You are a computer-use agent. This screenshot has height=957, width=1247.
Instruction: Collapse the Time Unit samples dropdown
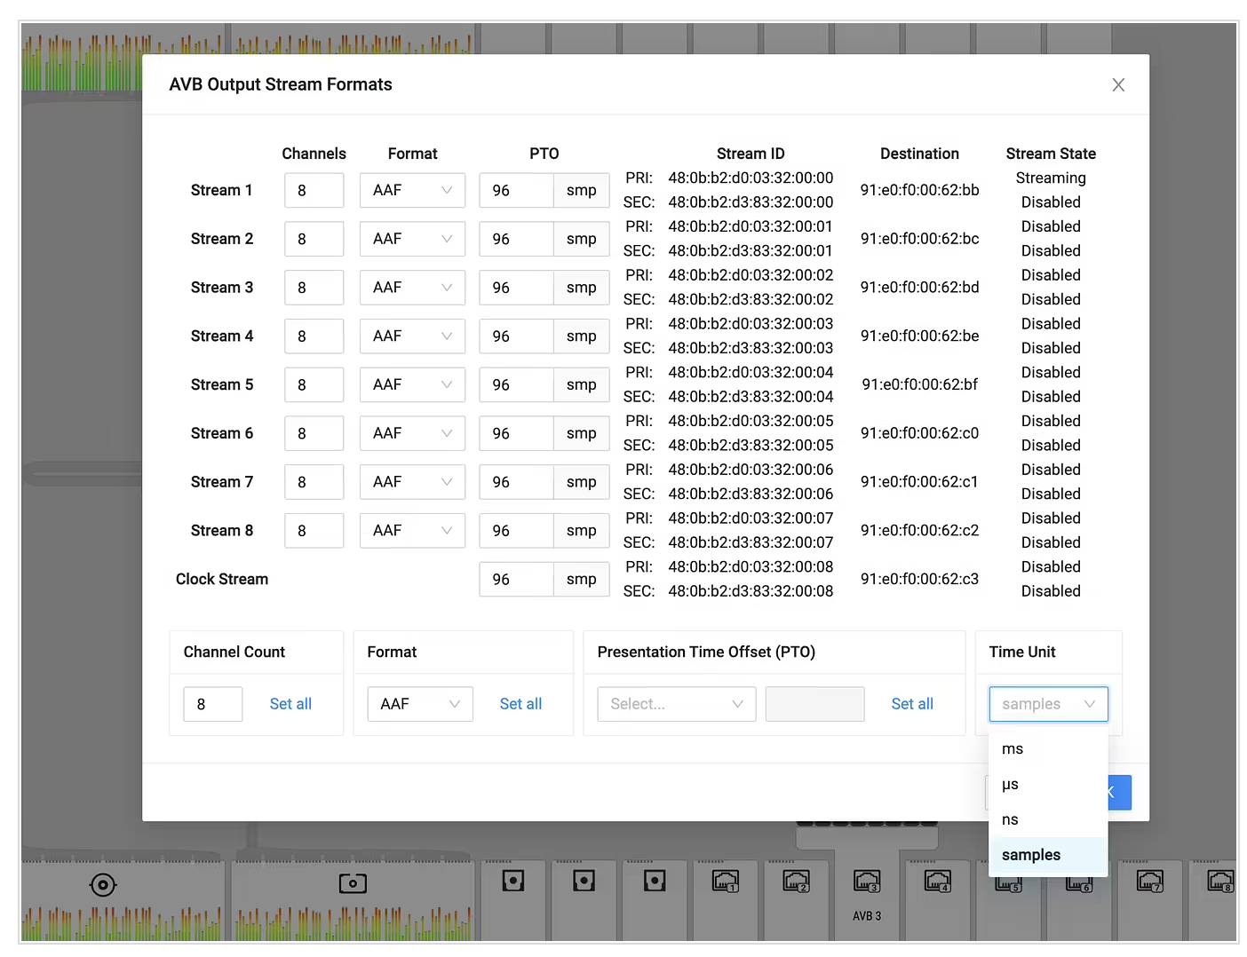click(x=1049, y=704)
